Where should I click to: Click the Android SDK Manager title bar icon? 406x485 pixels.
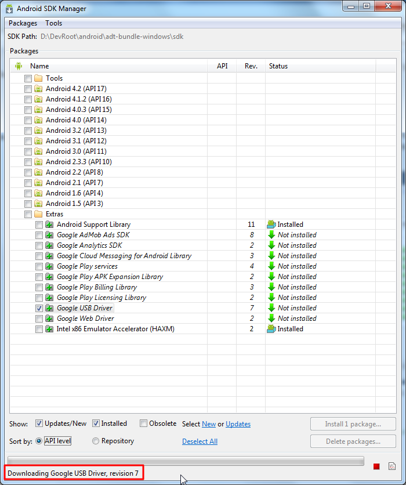tap(9, 9)
